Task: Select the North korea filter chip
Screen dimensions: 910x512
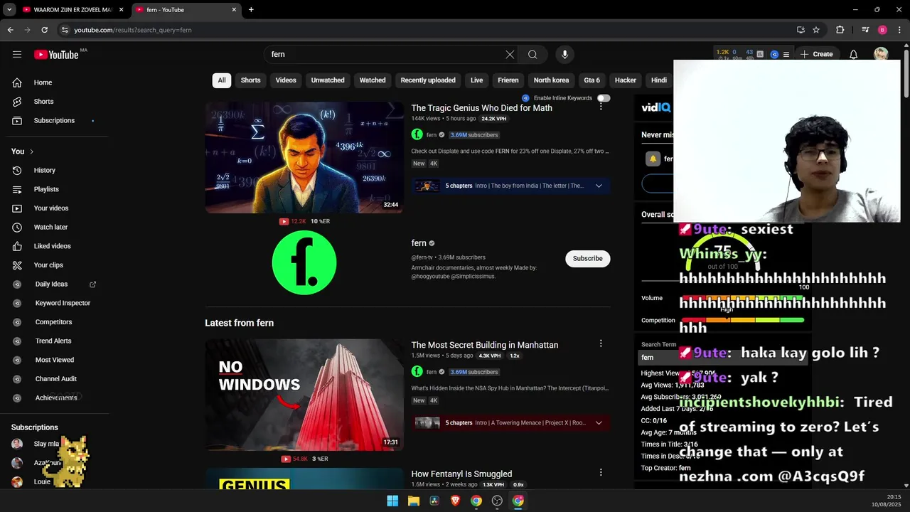Action: pyautogui.click(x=551, y=80)
